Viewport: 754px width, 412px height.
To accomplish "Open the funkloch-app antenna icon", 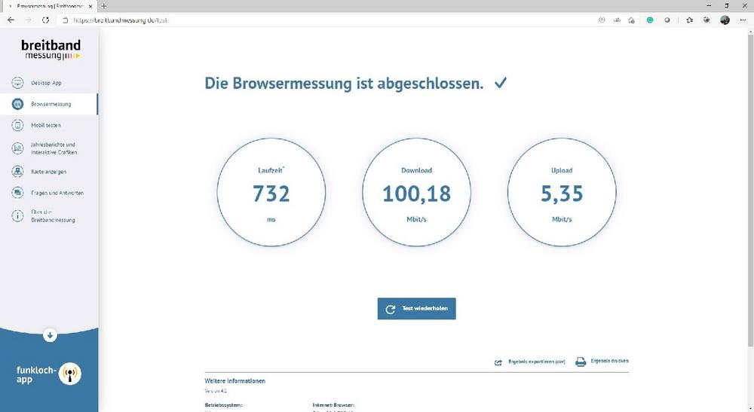I will tap(69, 374).
